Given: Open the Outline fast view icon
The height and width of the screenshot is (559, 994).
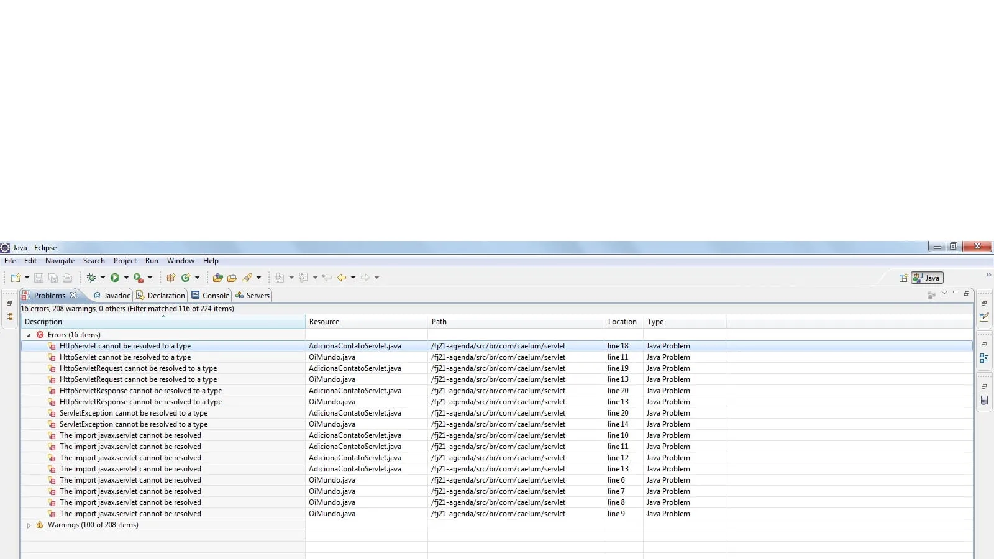Looking at the screenshot, I should coord(984,358).
